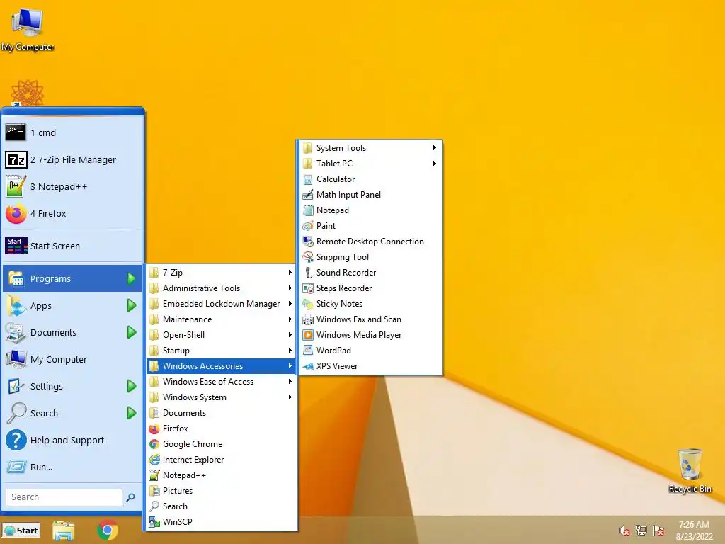Open the Documents submenu in the Start menu
The image size is (725, 544).
(73, 332)
